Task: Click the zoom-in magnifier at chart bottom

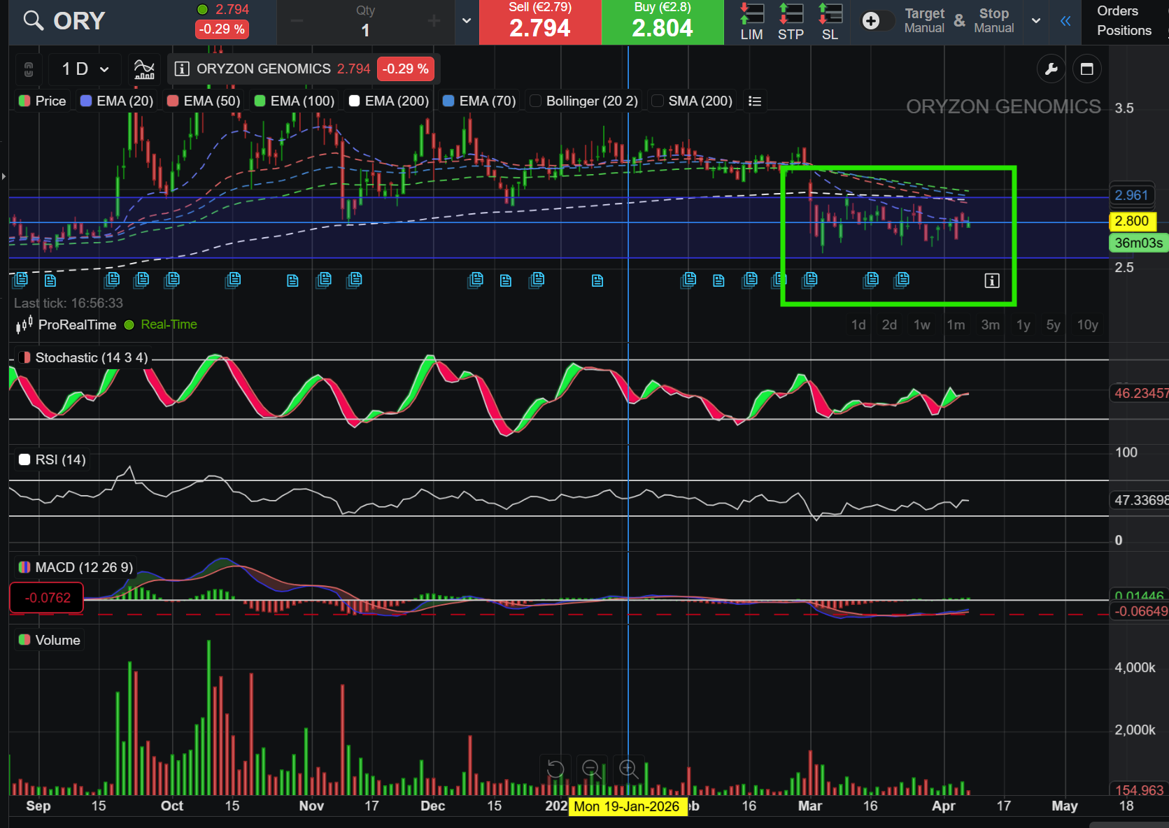Action: [x=628, y=770]
